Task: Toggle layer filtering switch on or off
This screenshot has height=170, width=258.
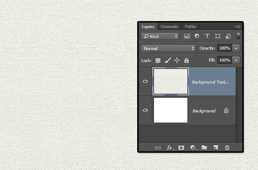Action: pos(238,36)
